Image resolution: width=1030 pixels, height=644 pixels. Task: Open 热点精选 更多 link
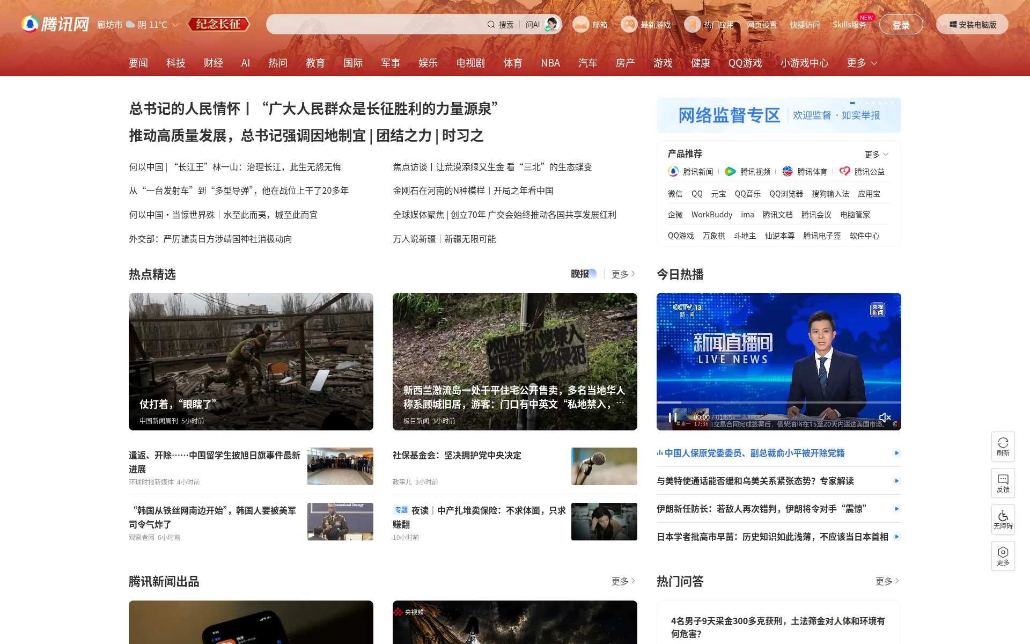pos(623,274)
